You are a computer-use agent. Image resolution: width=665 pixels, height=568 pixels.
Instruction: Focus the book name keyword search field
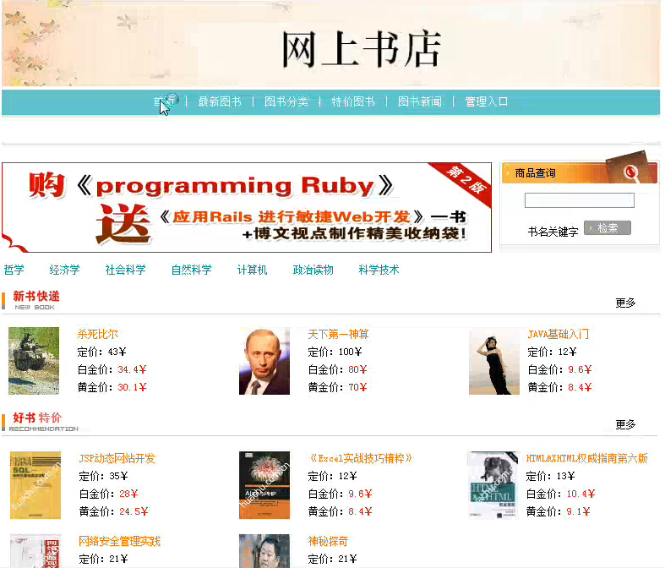[x=580, y=200]
